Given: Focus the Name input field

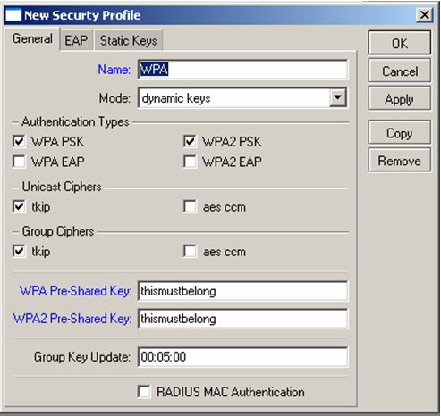Looking at the screenshot, I should point(242,70).
